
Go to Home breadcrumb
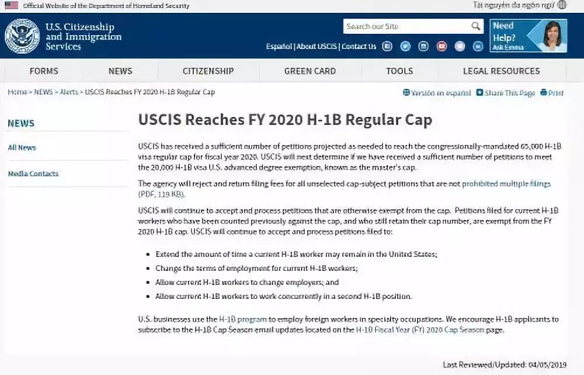pyautogui.click(x=17, y=92)
